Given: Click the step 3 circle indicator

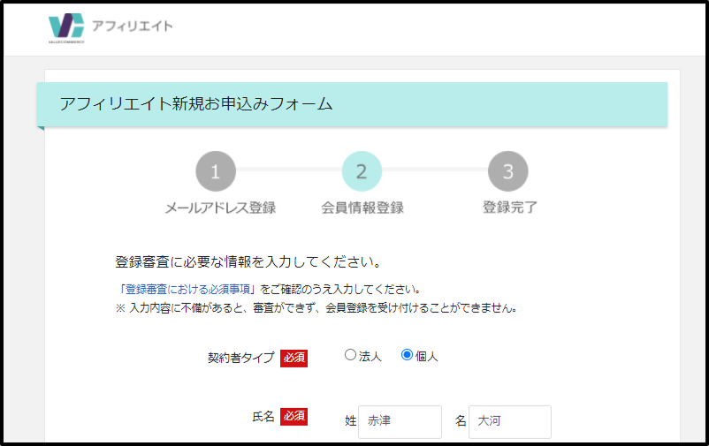Looking at the screenshot, I should click(507, 171).
